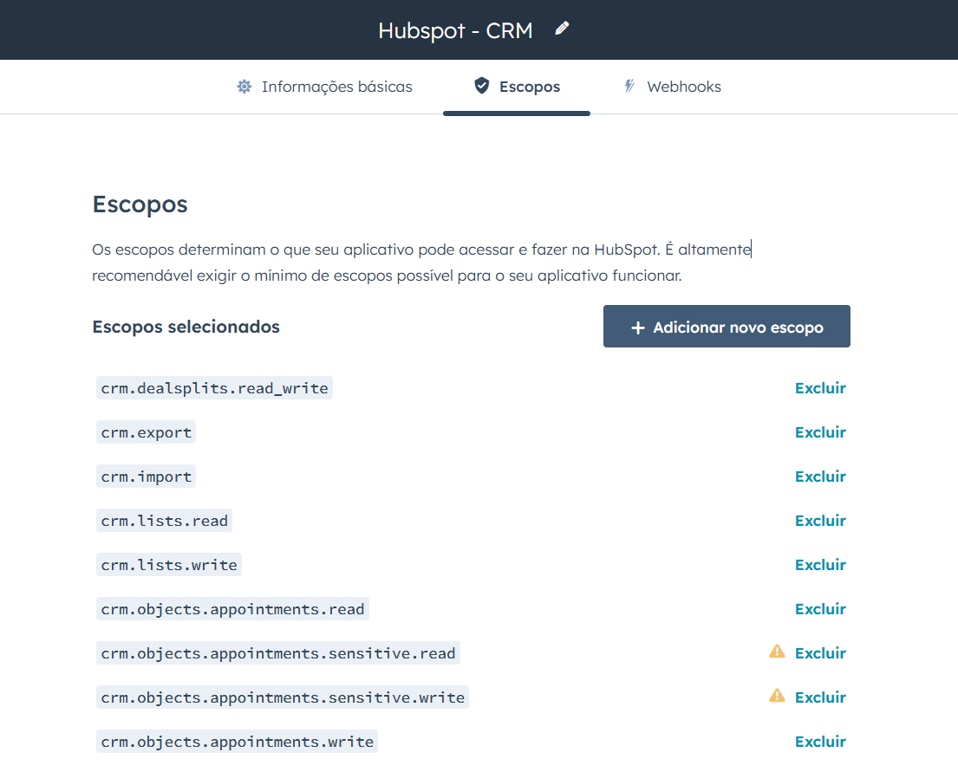Click the gear icon for Informações básicas
The width and height of the screenshot is (958, 772).
244,87
